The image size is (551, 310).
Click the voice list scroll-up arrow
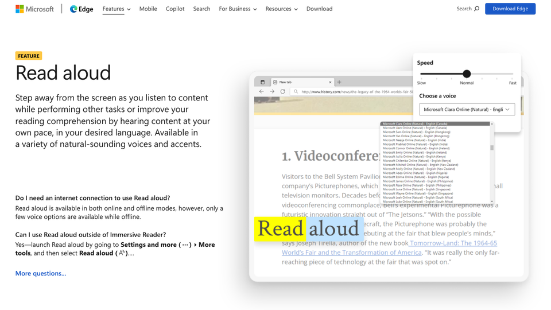click(492, 124)
